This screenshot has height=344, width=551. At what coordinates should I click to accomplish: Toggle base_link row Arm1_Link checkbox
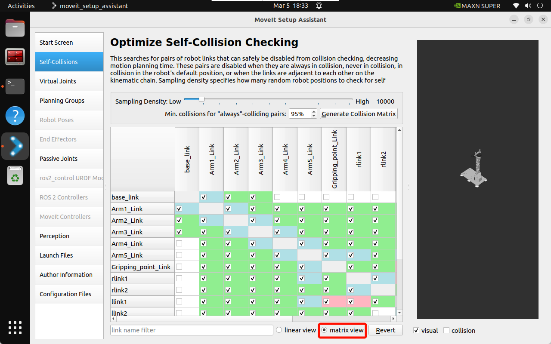[204, 197]
